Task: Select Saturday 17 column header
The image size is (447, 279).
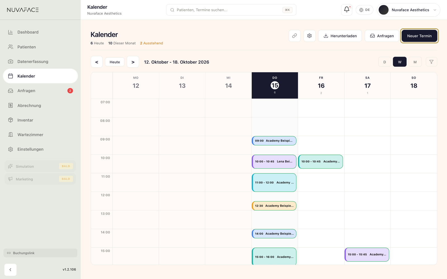Action: click(367, 85)
